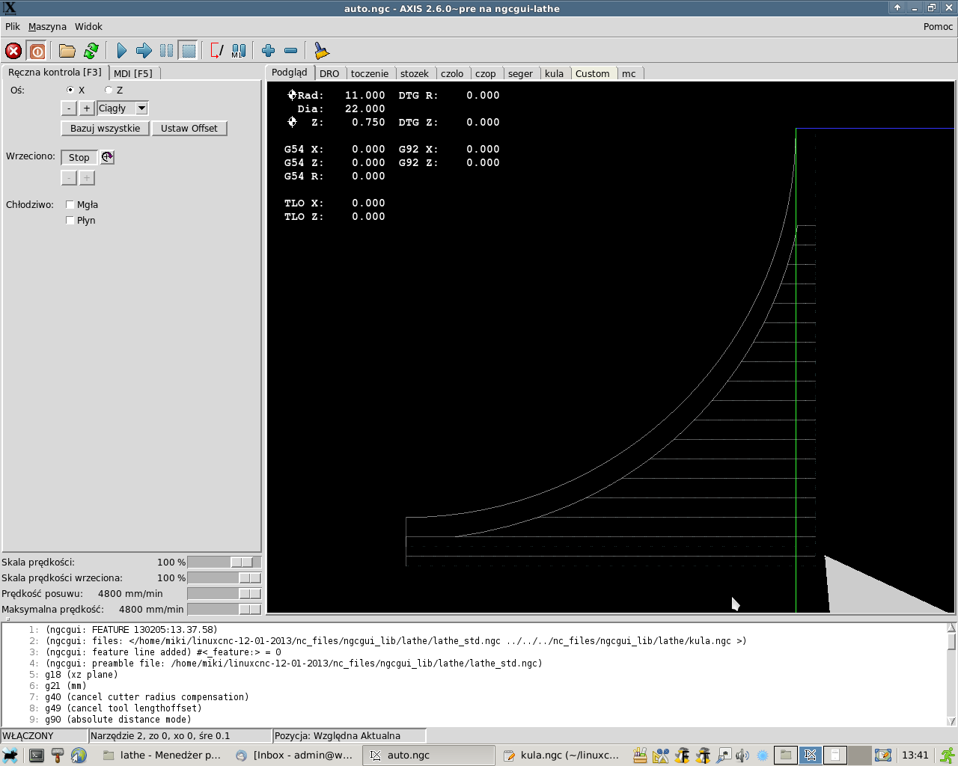
Task: Toggle optional pause M1 icon
Action: point(239,51)
